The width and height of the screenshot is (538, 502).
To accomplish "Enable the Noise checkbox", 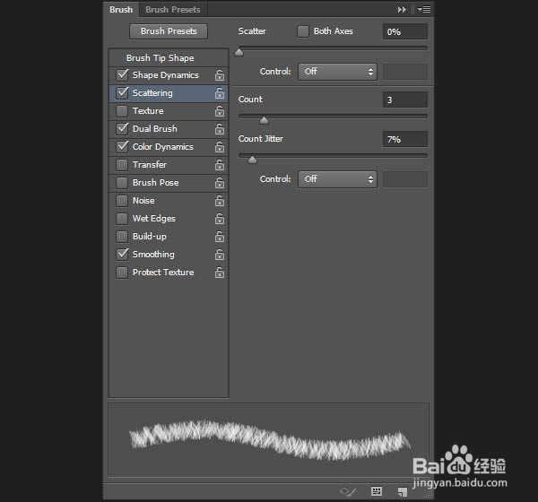I will pos(122,201).
